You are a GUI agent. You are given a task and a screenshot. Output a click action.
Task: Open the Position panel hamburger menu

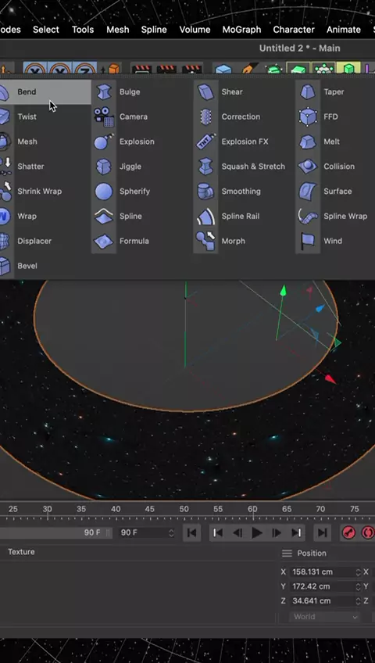[x=287, y=553]
